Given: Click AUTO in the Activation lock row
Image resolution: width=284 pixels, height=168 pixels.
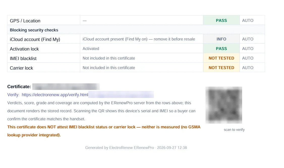Looking at the screenshot, I should (x=248, y=49).
